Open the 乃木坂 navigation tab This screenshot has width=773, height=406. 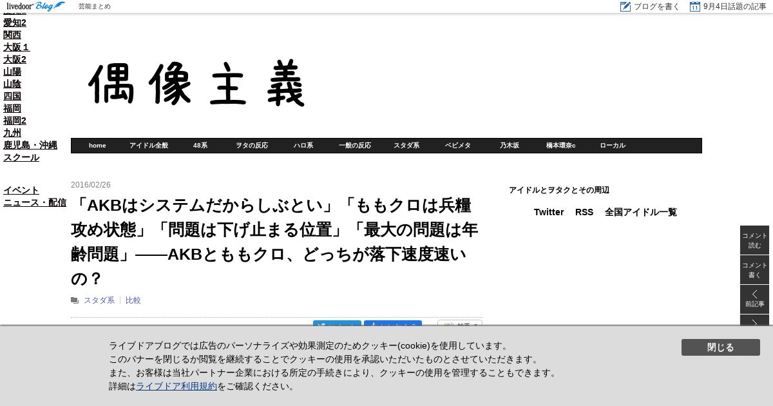coord(510,146)
